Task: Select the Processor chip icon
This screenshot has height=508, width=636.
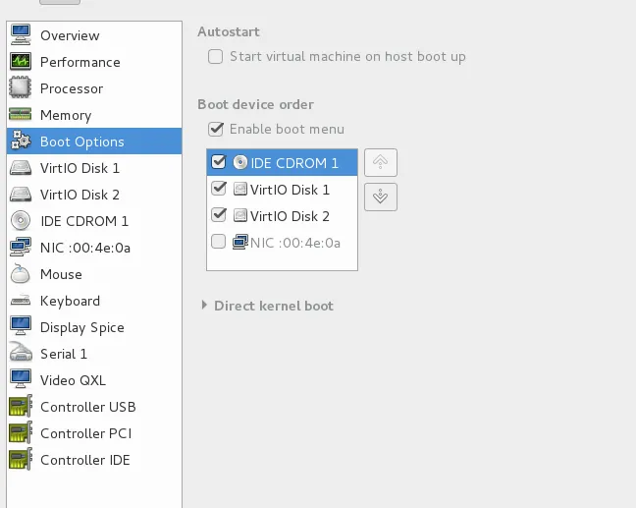Action: [21, 88]
